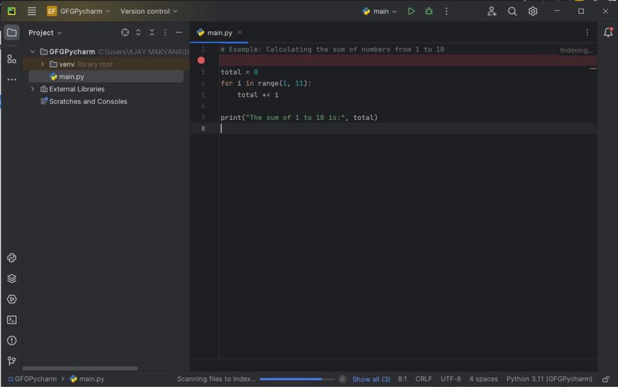Click the Python 3.11 (GFGPycharm) interpreter widget
Image resolution: width=618 pixels, height=387 pixels.
click(x=549, y=379)
